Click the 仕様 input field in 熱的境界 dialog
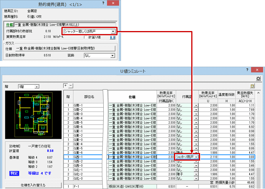Viewport: 265px width, 189px height. pyautogui.click(x=65, y=25)
